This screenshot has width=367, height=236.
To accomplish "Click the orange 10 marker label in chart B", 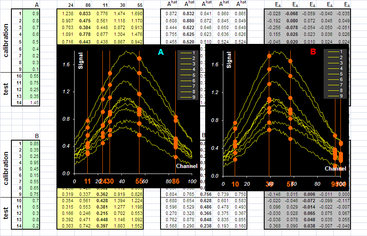I will tap(235, 184).
